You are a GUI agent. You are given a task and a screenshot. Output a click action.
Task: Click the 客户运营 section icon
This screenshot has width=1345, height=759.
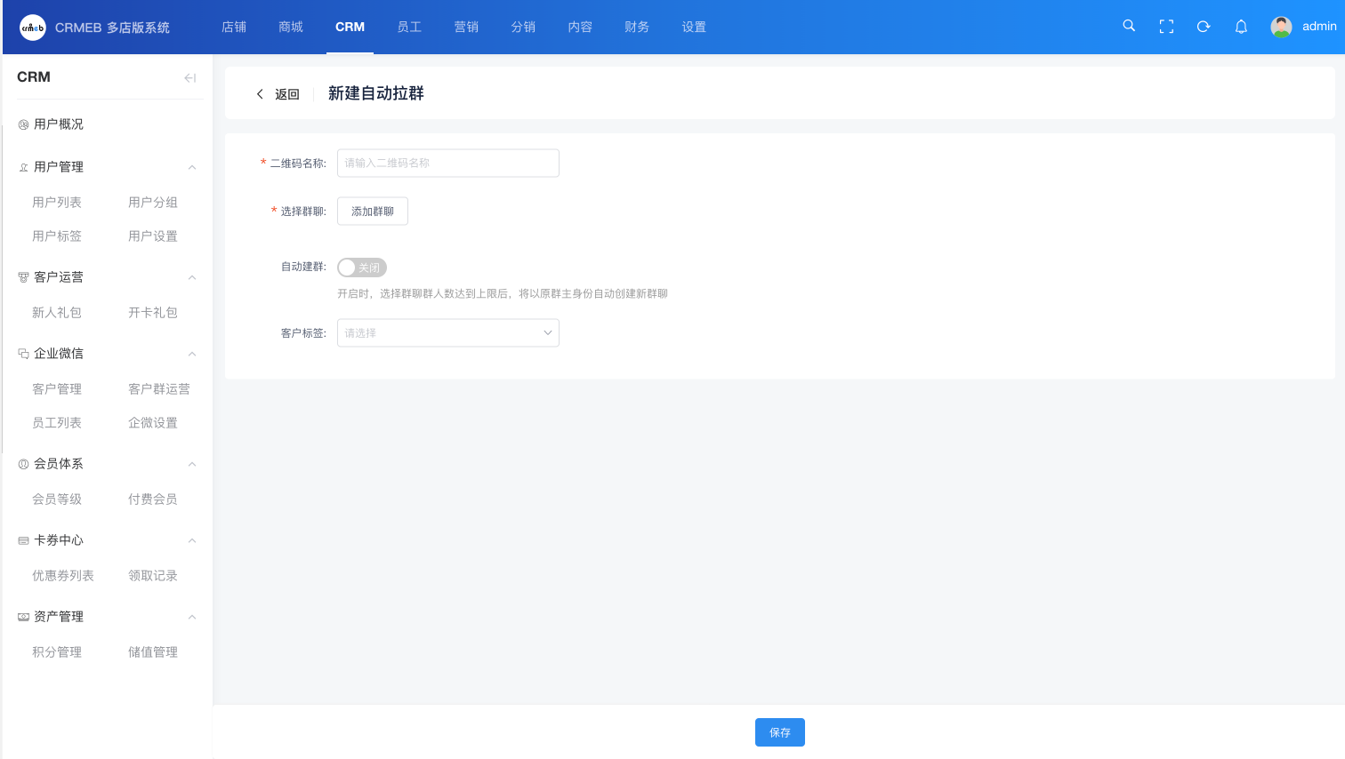coord(23,277)
